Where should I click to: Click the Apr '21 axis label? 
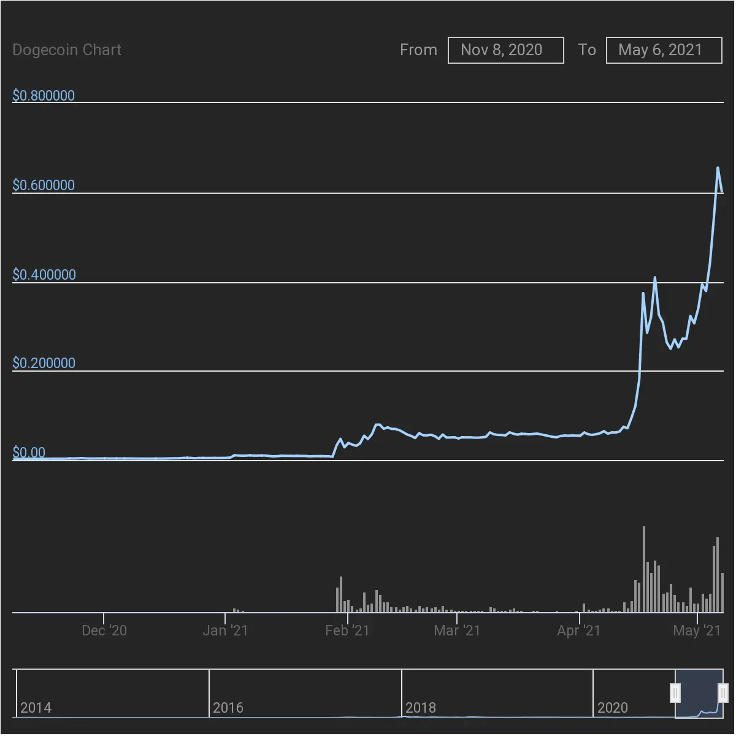coord(578,631)
